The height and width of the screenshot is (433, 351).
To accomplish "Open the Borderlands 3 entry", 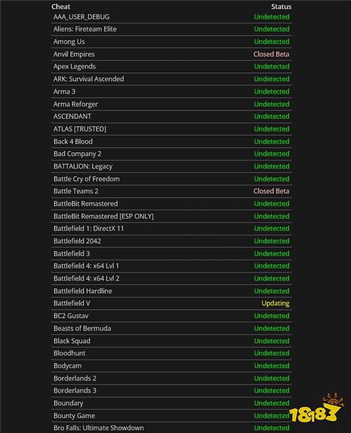I will coord(75,390).
